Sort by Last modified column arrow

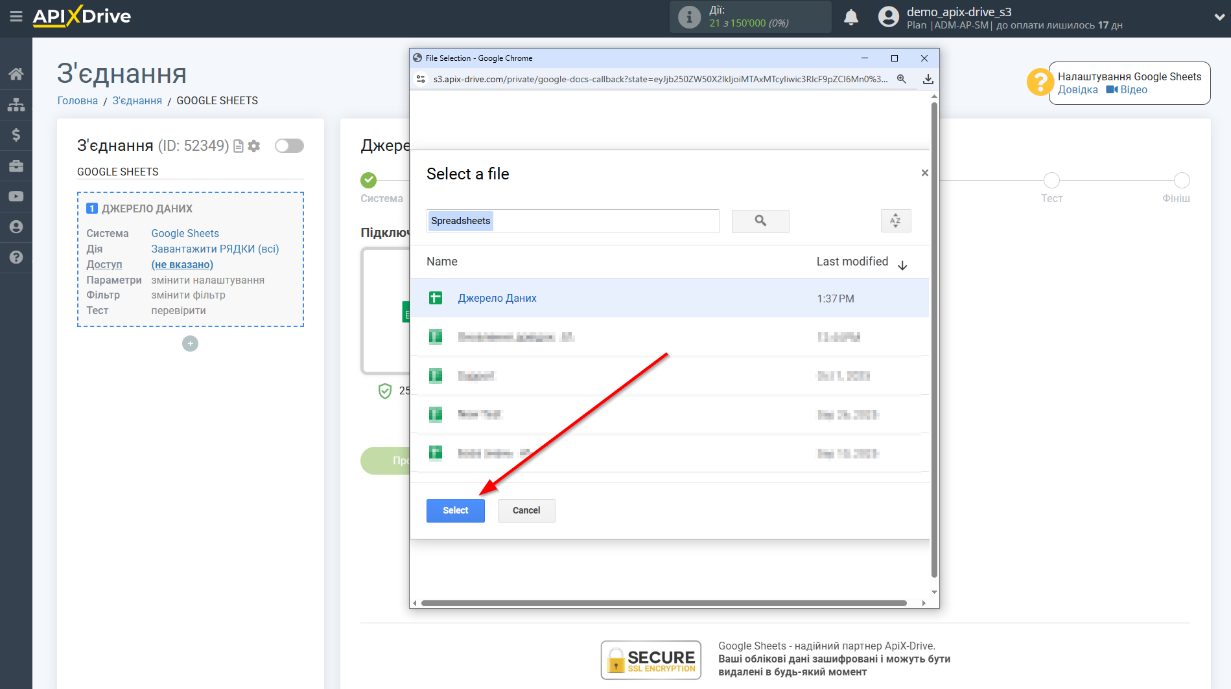(x=902, y=265)
